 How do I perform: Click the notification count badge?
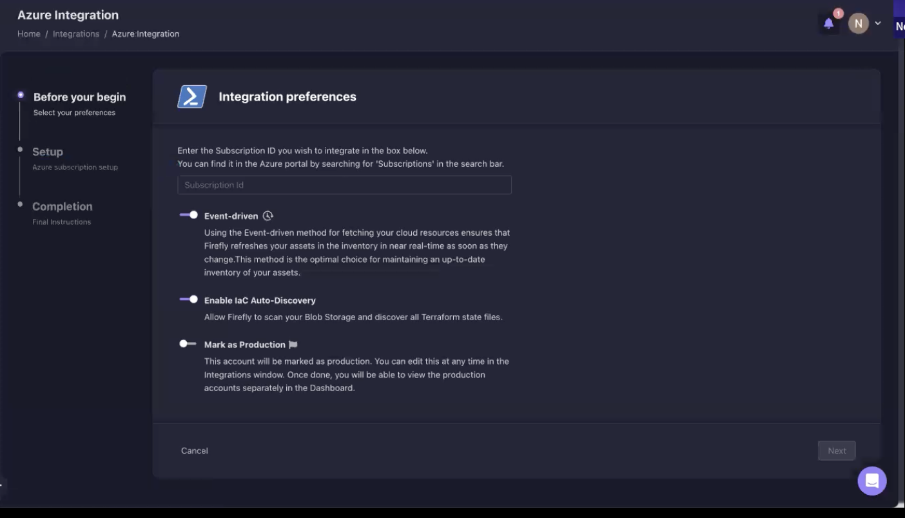[838, 14]
